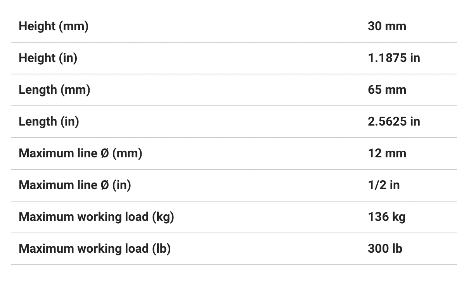Click the Ø symbol in the inch line row
457x293 pixels.
click(104, 185)
